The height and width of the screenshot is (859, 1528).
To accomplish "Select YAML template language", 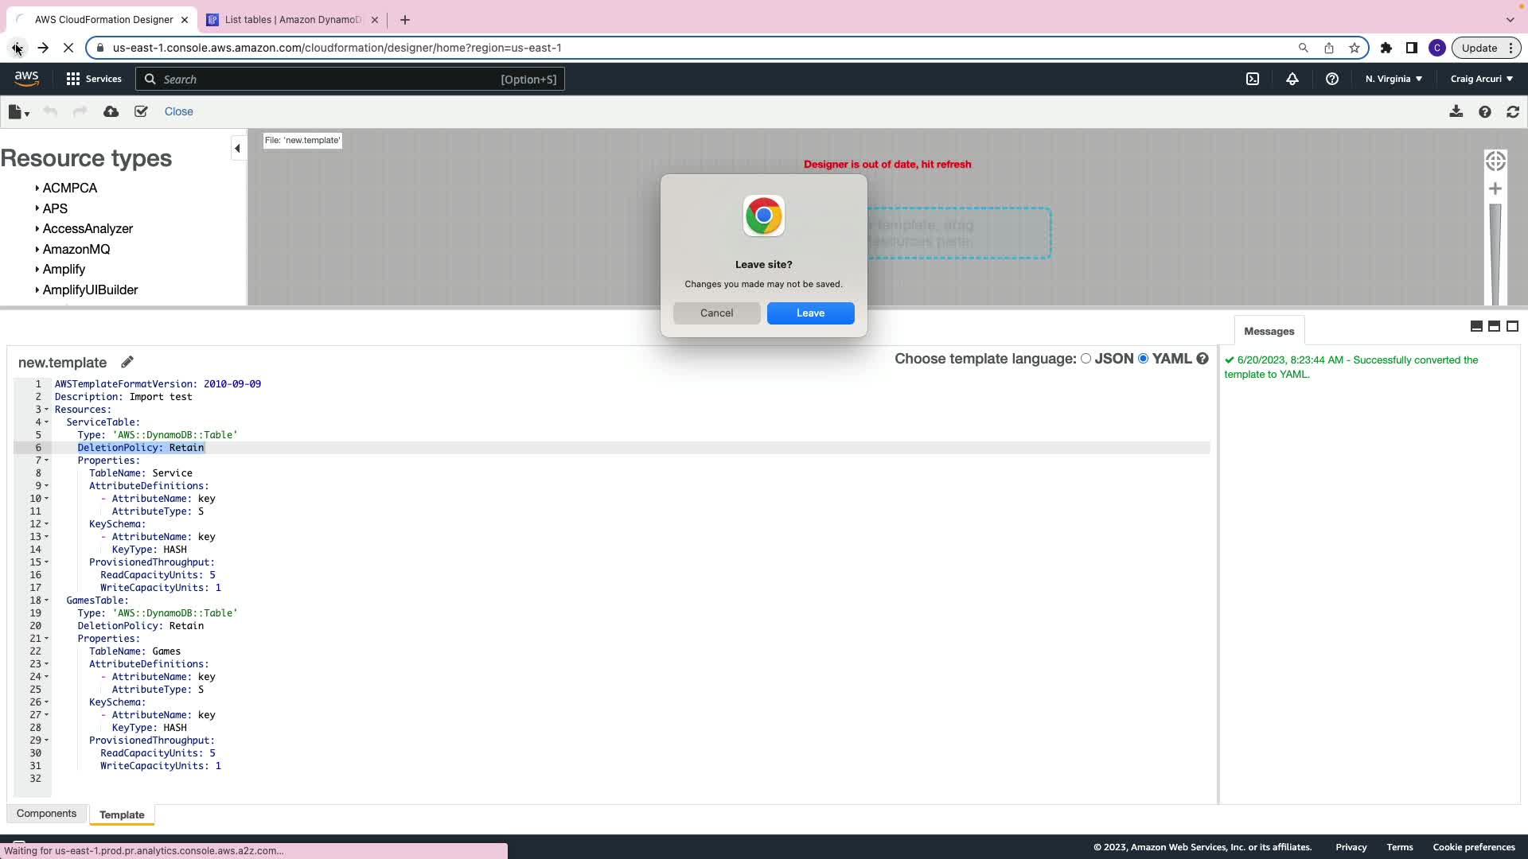I will [x=1144, y=359].
